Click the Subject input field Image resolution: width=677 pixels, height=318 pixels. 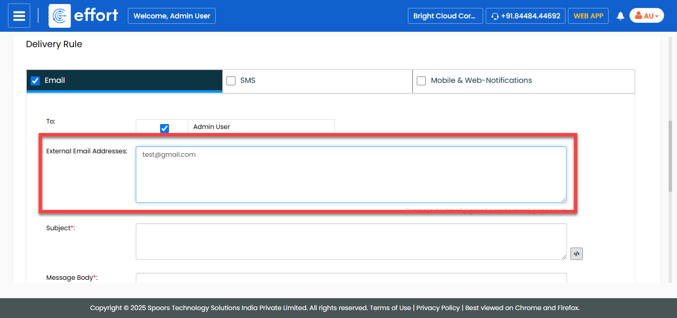(x=351, y=242)
